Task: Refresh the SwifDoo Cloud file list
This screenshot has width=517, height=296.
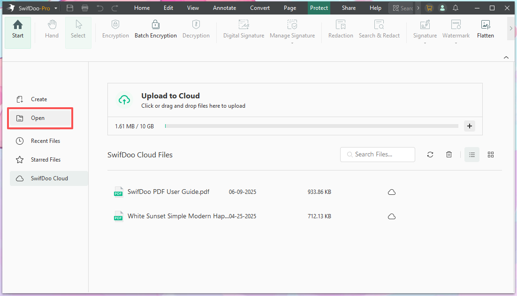Action: coord(430,155)
